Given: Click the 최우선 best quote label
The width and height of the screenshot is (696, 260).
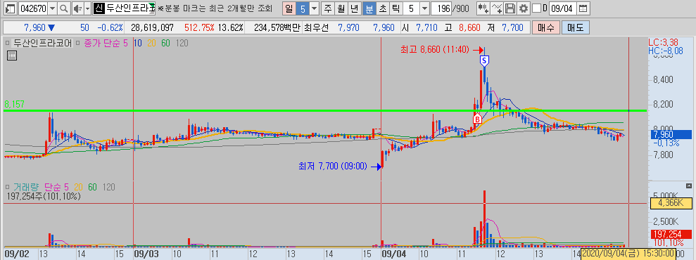Looking at the screenshot, I should click(x=317, y=27).
